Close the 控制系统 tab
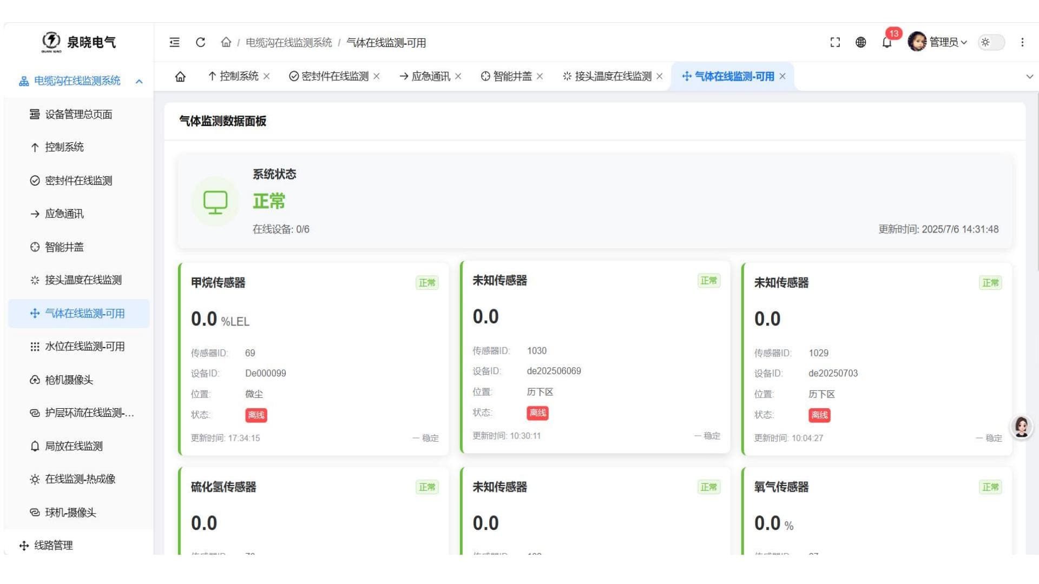The image size is (1039, 584). coord(266,76)
